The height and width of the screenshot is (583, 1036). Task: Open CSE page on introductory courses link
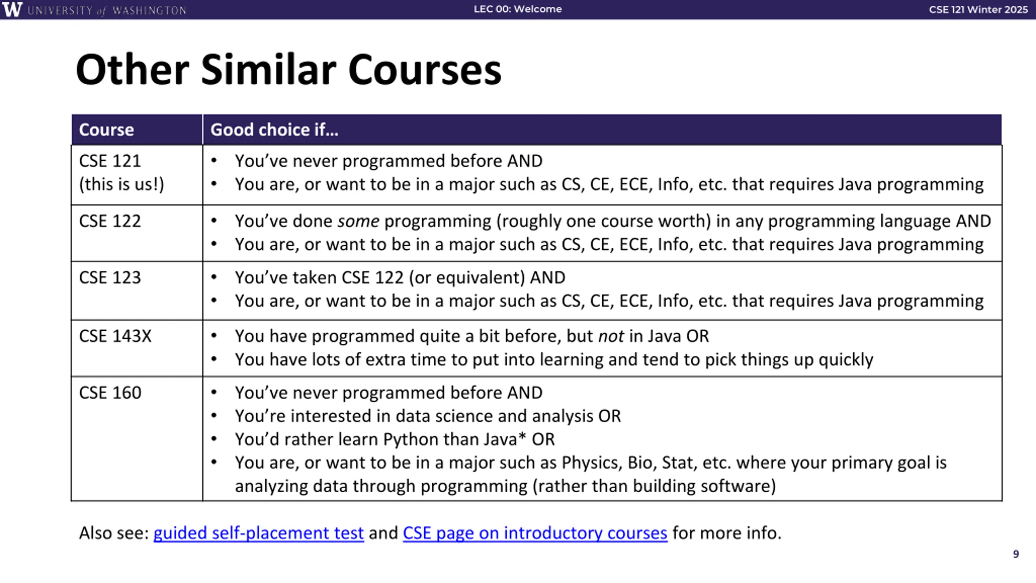click(535, 533)
